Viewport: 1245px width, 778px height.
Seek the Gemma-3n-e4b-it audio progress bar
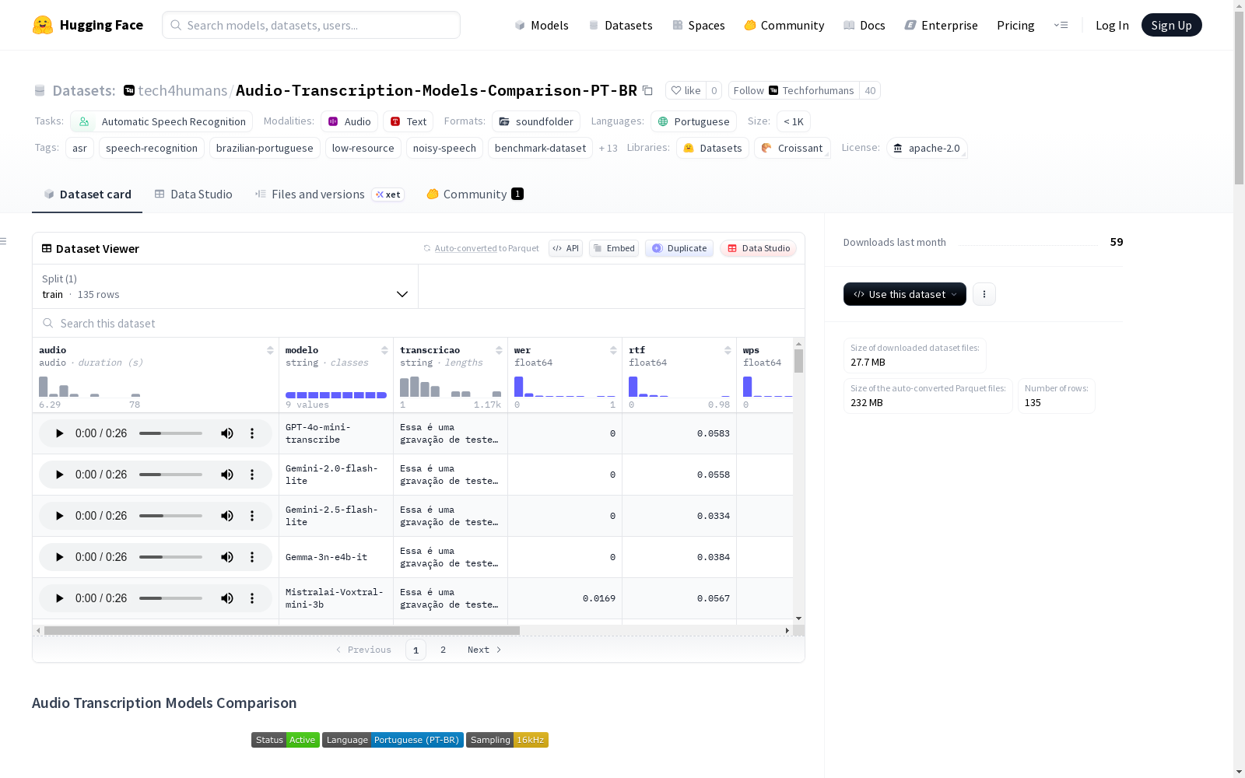click(x=170, y=557)
